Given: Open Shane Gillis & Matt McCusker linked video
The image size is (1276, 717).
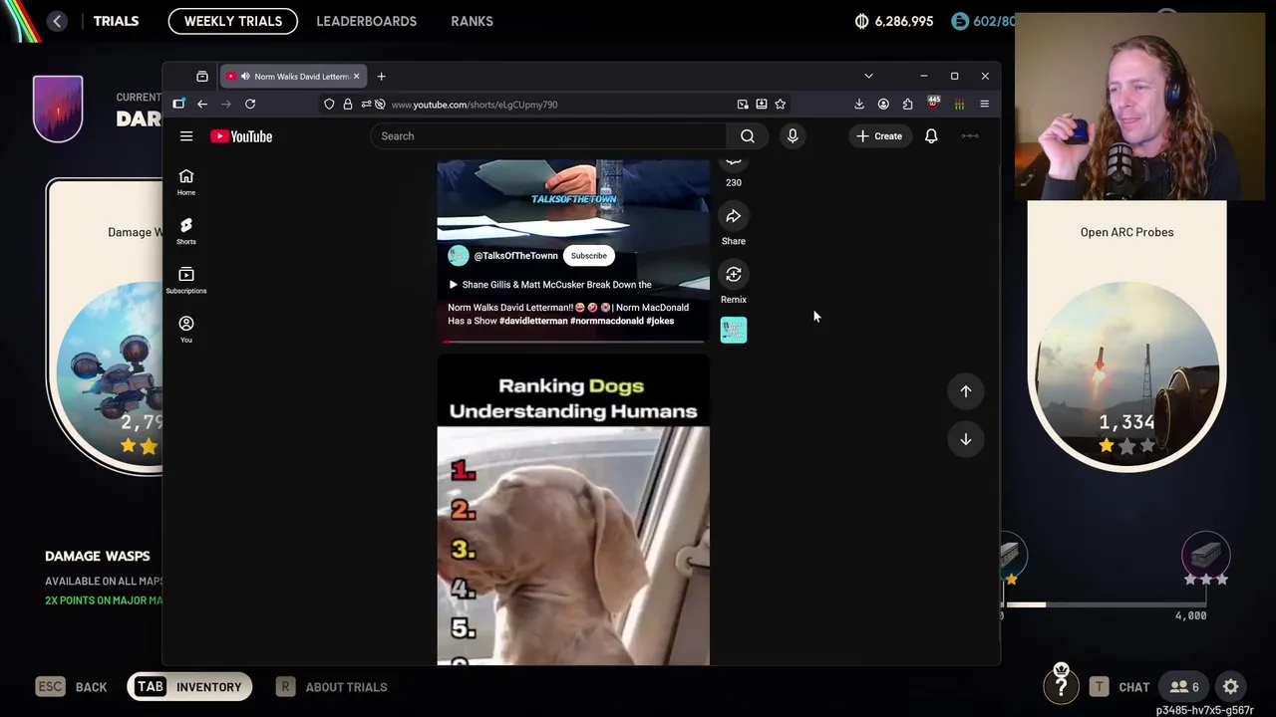Looking at the screenshot, I should tap(550, 285).
